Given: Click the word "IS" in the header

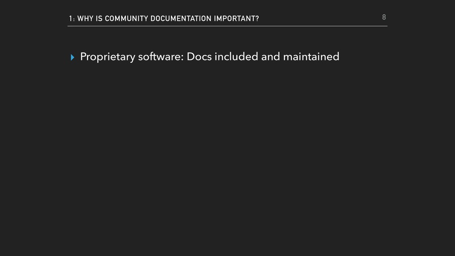Looking at the screenshot, I should 99,18.
